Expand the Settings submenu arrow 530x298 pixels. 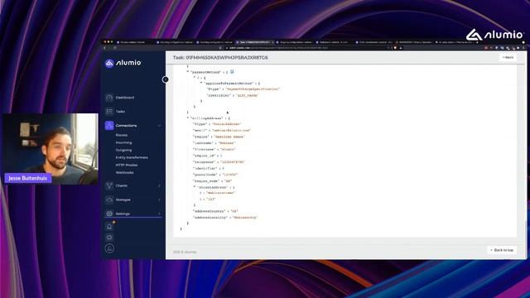point(159,214)
